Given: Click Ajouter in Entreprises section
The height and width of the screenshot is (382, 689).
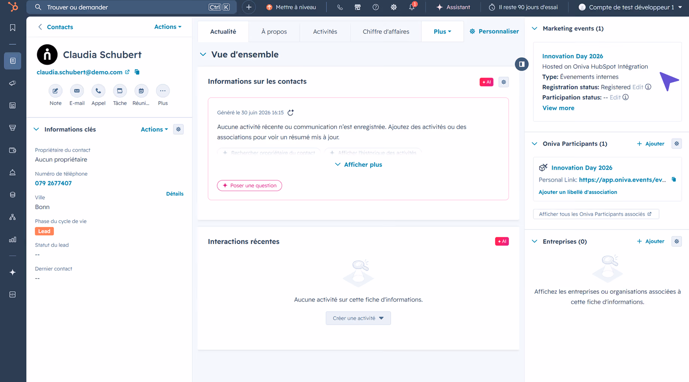Looking at the screenshot, I should pyautogui.click(x=650, y=241).
